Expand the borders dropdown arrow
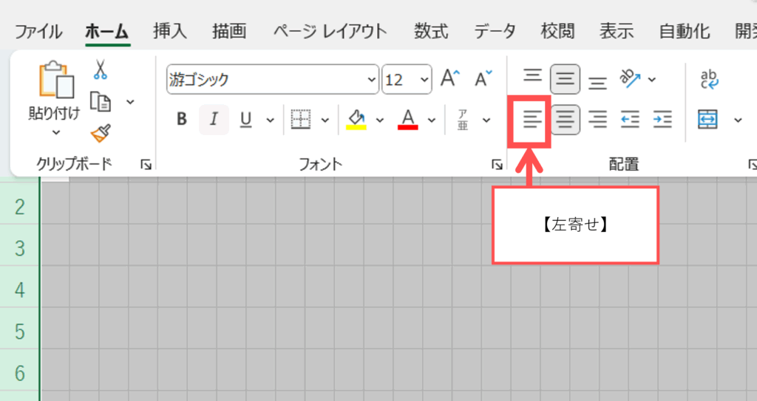The image size is (757, 401). [324, 120]
